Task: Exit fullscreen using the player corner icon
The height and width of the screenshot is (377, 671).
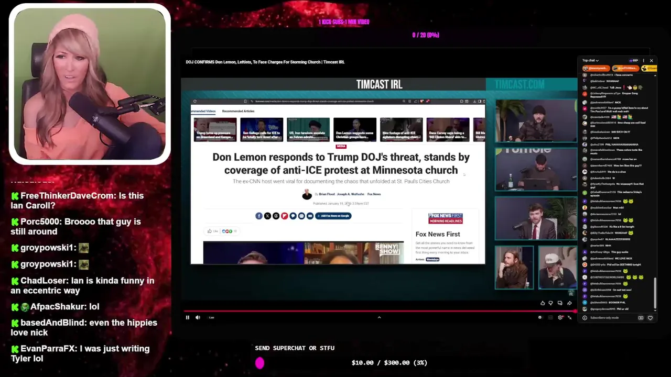Action: (570, 317)
